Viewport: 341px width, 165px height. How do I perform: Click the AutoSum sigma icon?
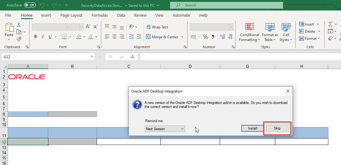click(330, 24)
